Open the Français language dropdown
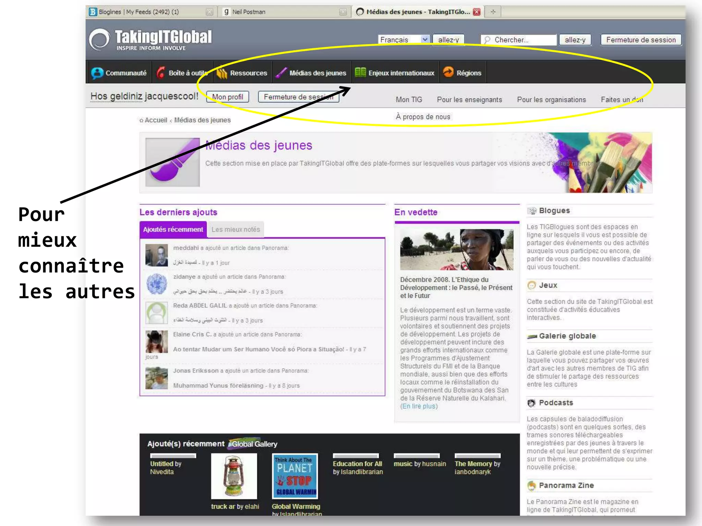The image size is (702, 526). click(424, 39)
